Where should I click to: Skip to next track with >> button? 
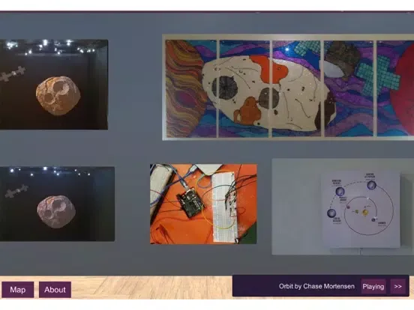(398, 287)
